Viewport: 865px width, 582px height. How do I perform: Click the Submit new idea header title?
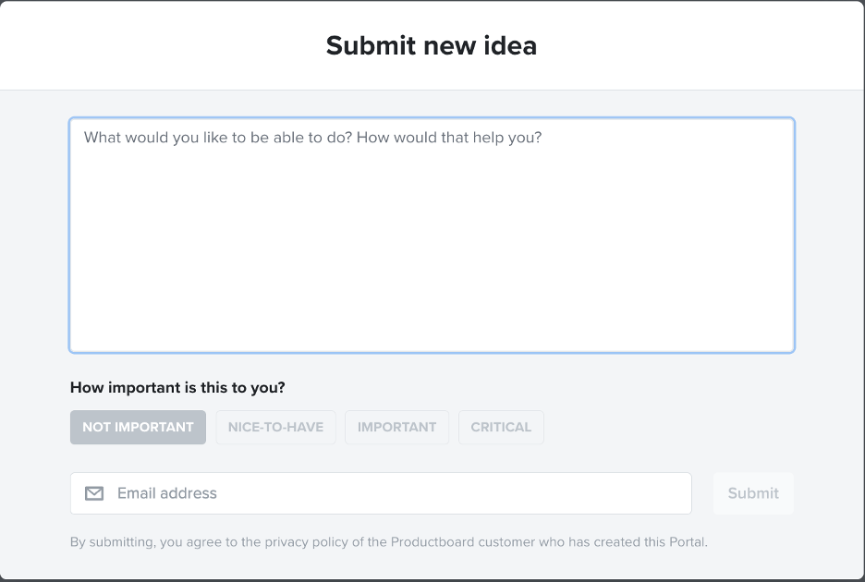coord(431,45)
